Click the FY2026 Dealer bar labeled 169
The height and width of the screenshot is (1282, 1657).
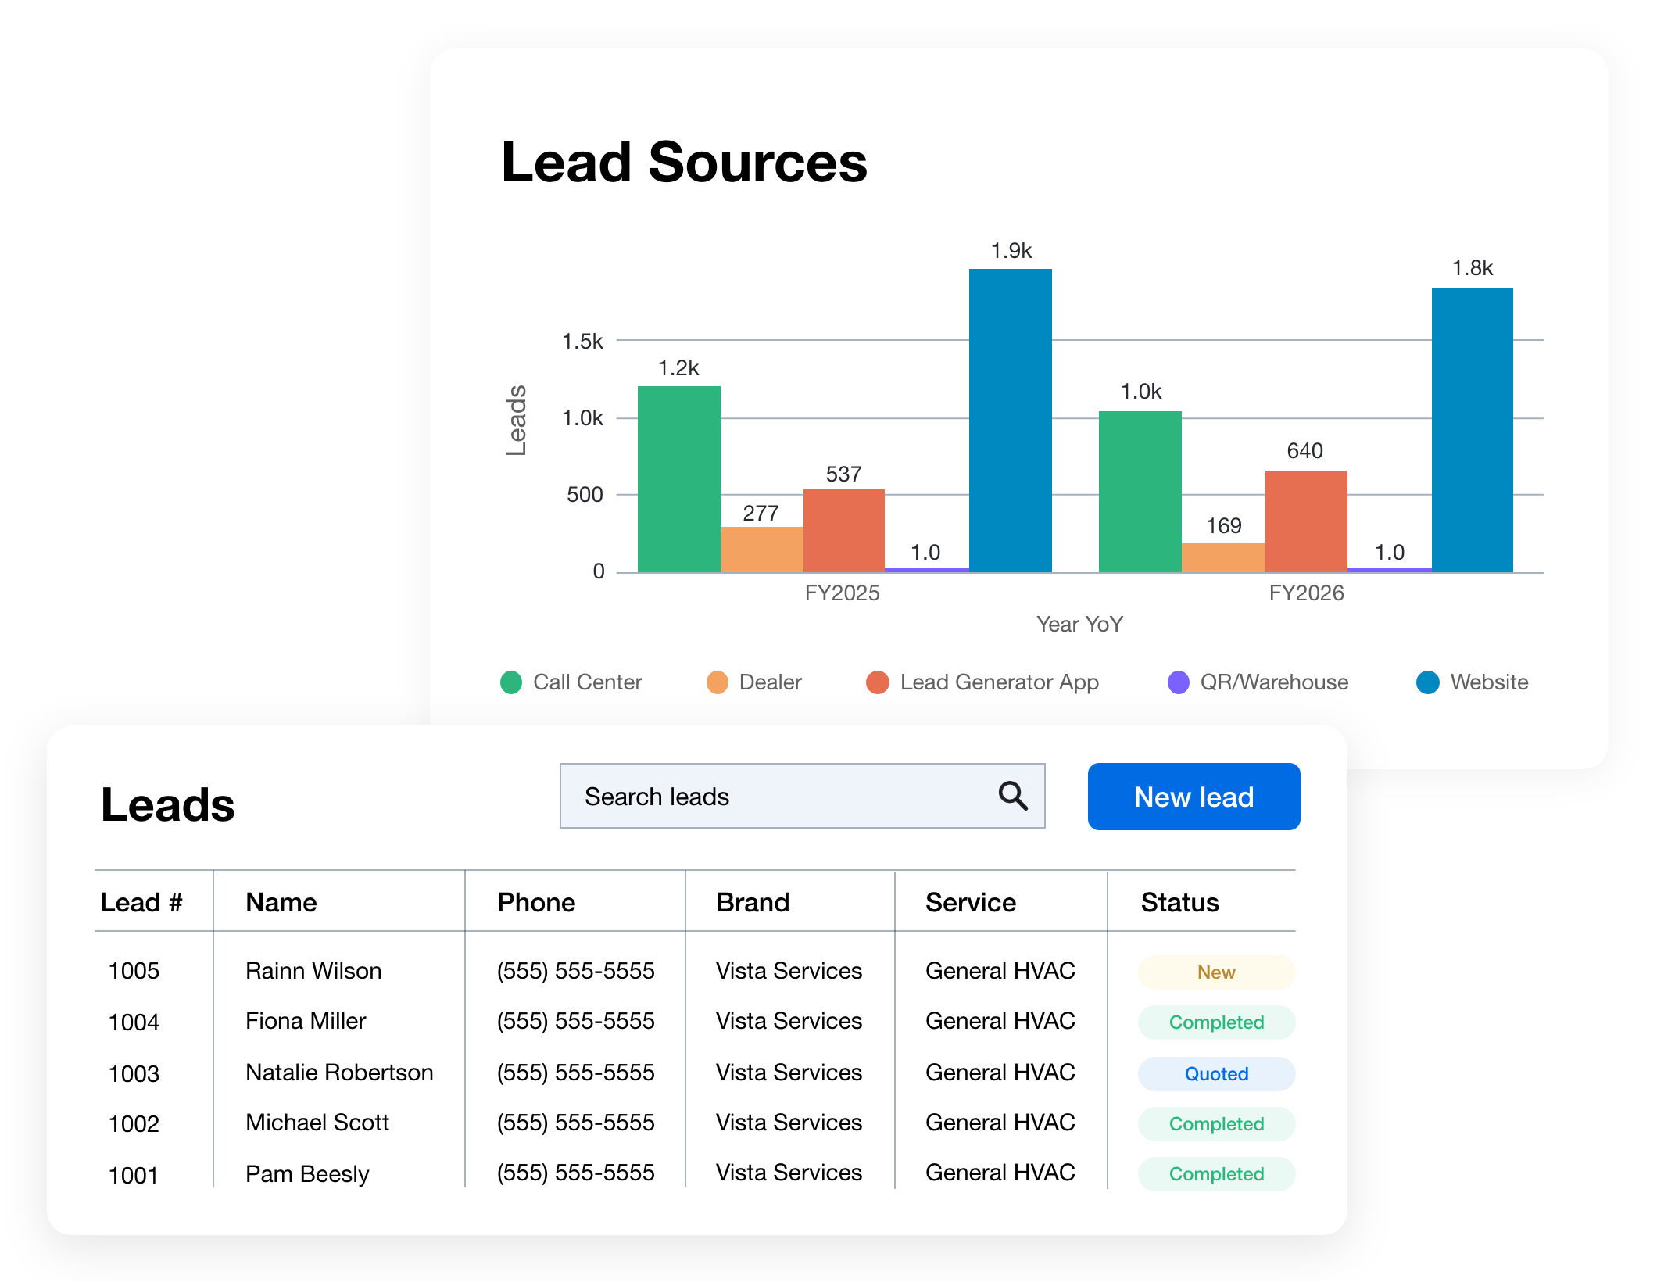1223,557
